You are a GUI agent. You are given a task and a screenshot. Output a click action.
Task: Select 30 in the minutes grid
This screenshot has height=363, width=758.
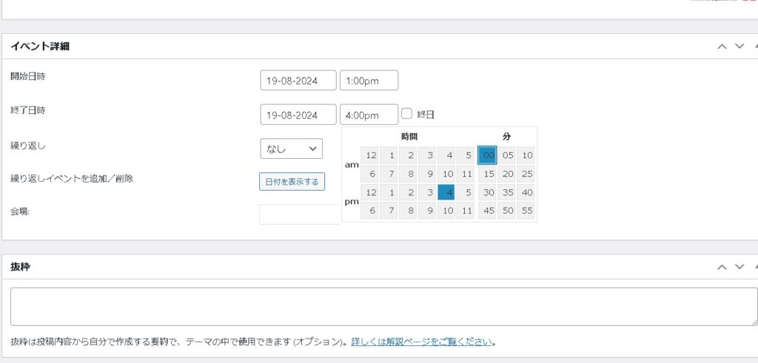coord(488,192)
